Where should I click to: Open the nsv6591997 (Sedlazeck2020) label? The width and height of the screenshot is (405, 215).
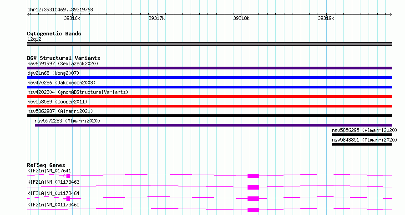tap(63, 64)
